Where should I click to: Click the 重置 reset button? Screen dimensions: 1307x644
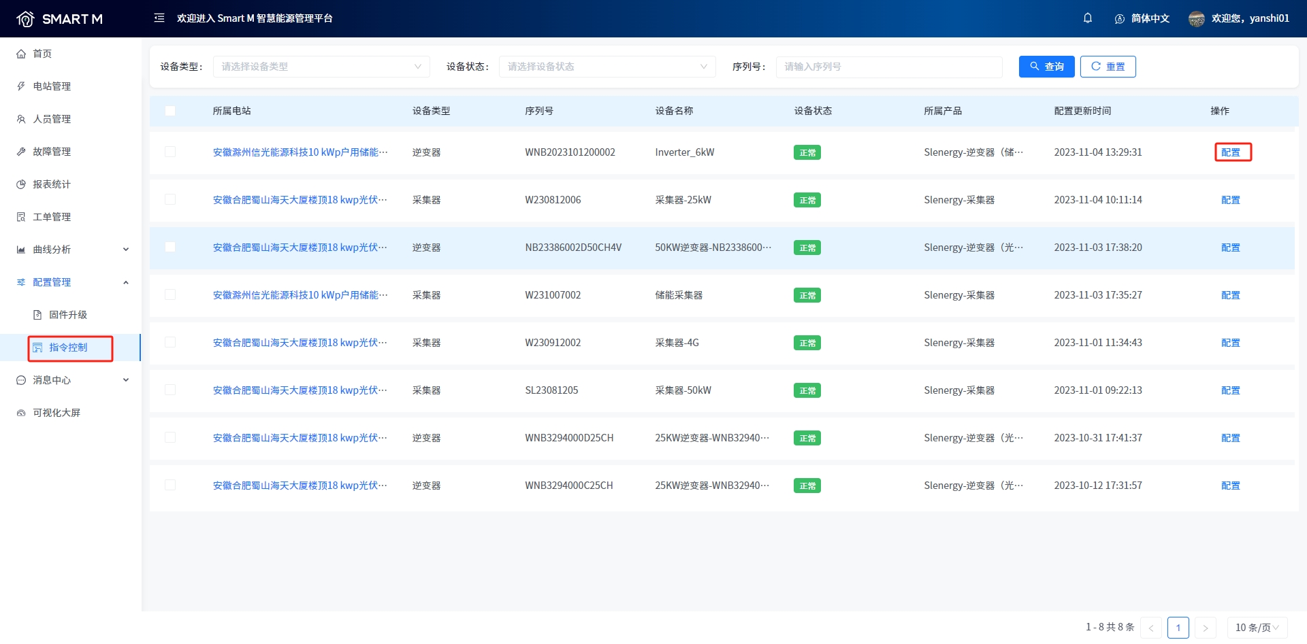point(1108,67)
